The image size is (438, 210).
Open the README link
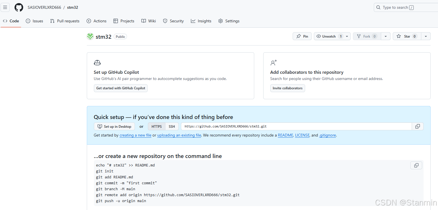(x=286, y=135)
